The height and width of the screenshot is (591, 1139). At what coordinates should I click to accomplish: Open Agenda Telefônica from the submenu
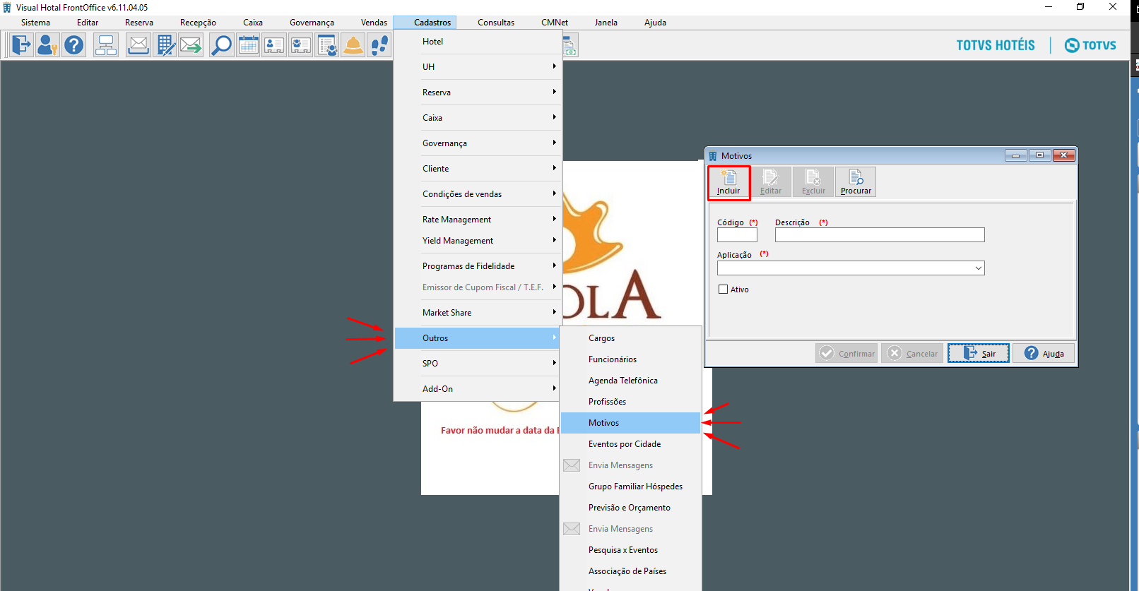pyautogui.click(x=630, y=381)
